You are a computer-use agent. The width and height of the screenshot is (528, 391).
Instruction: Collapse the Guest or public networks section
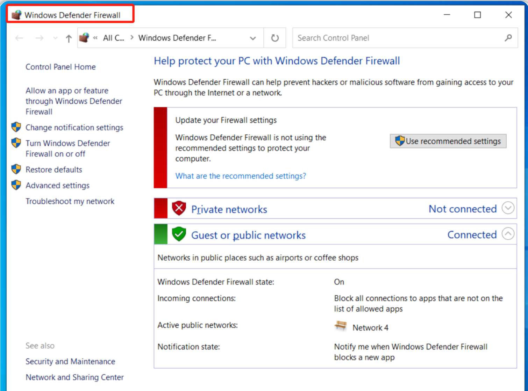pyautogui.click(x=508, y=234)
